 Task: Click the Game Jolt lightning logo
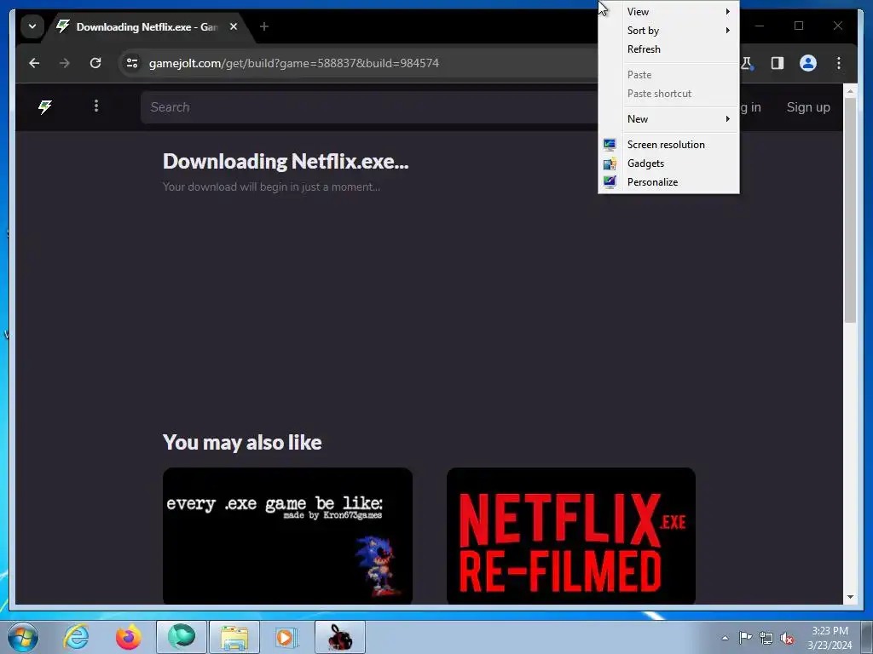[x=45, y=106]
